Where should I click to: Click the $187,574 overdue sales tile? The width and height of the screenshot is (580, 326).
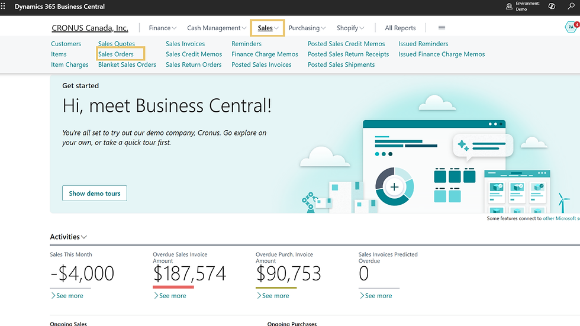pos(189,273)
